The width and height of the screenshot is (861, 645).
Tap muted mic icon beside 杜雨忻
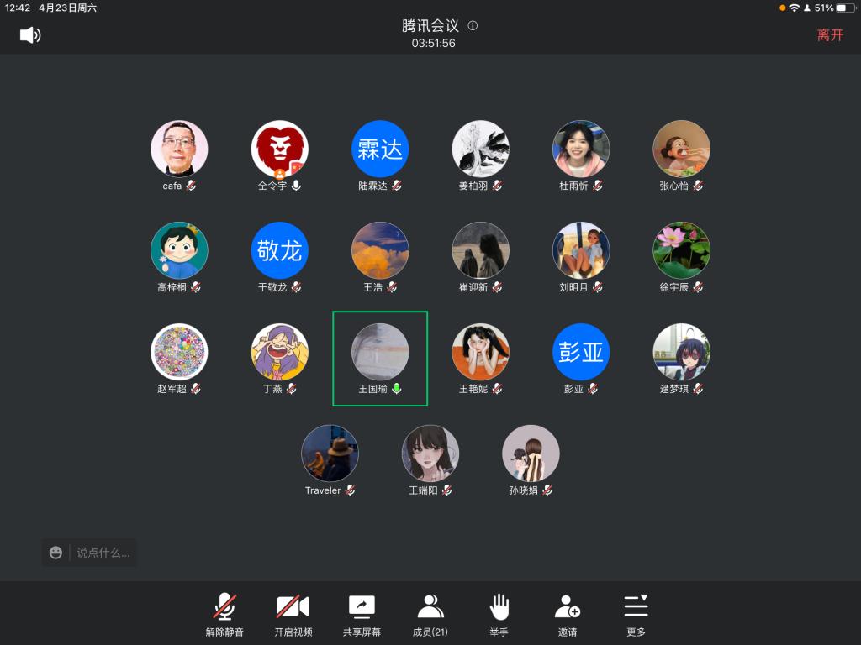(x=598, y=186)
